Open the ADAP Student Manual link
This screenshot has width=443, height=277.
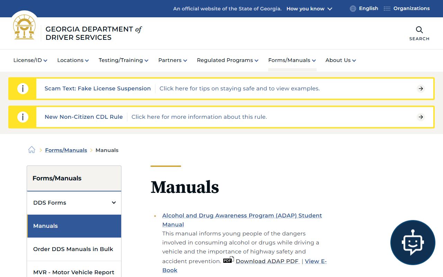pos(242,216)
